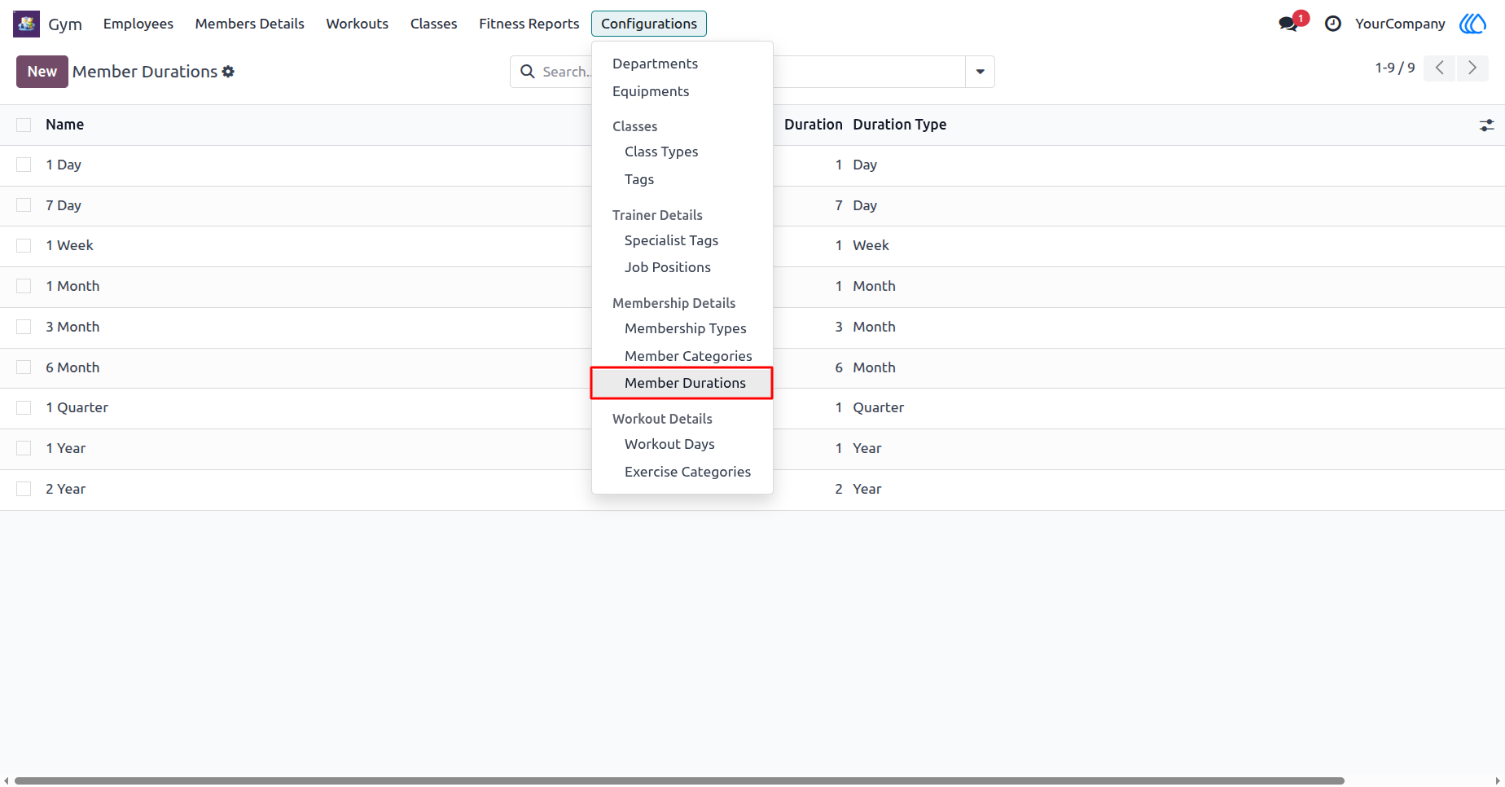
Task: Expand the search filter dropdown arrow
Action: coord(981,72)
